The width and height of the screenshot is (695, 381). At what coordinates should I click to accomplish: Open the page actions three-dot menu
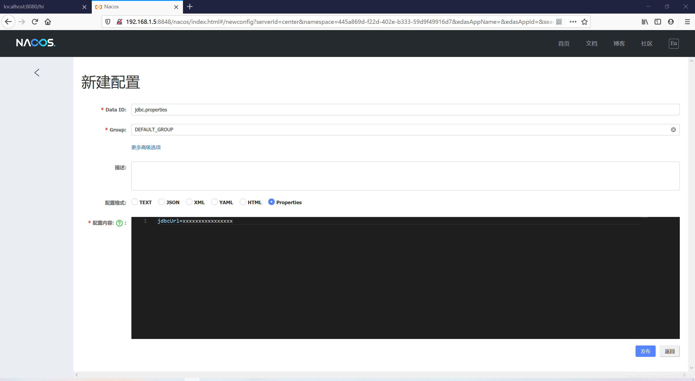click(x=573, y=22)
